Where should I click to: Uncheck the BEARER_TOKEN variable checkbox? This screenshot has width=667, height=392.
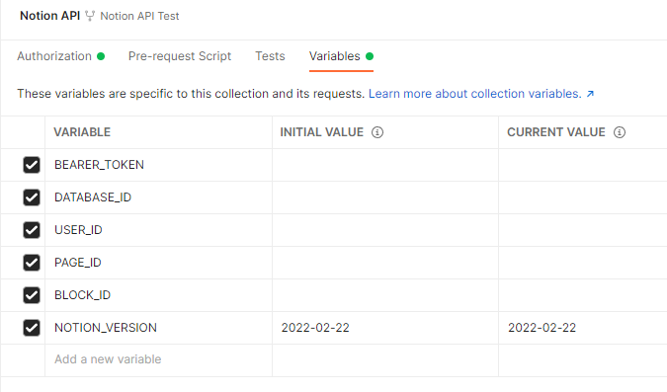32,165
